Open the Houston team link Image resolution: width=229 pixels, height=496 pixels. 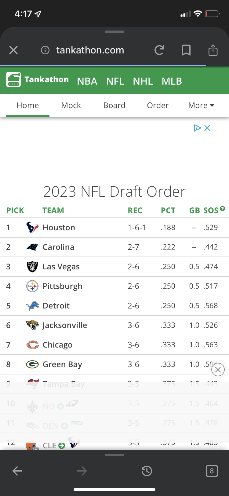point(59,228)
